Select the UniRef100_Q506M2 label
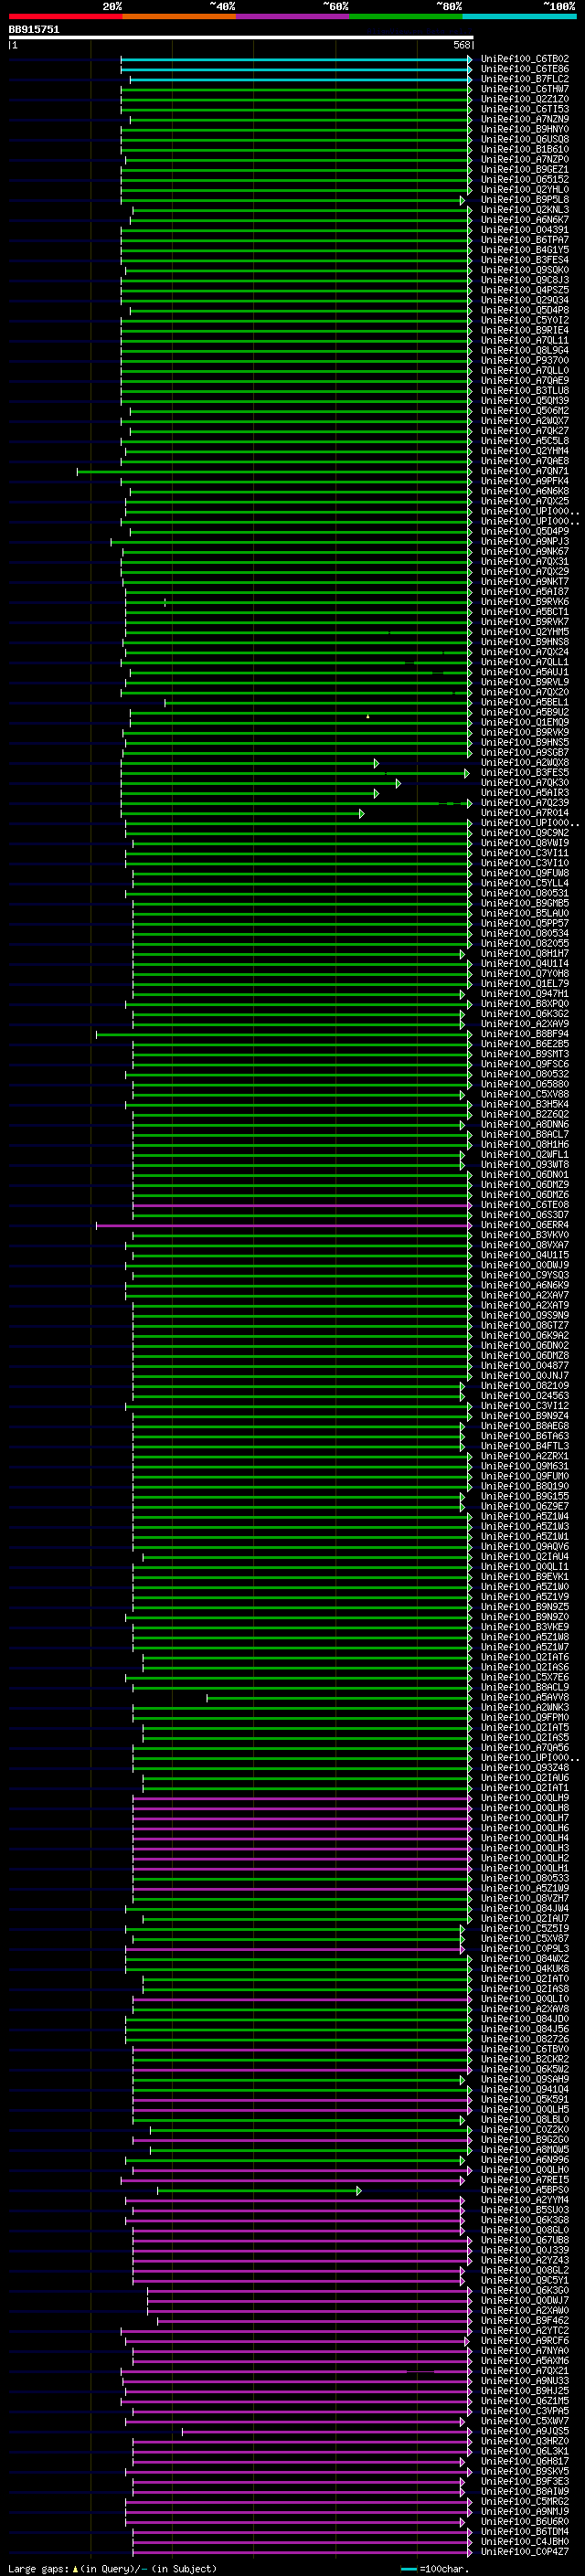The height and width of the screenshot is (2576, 585). click(525, 411)
